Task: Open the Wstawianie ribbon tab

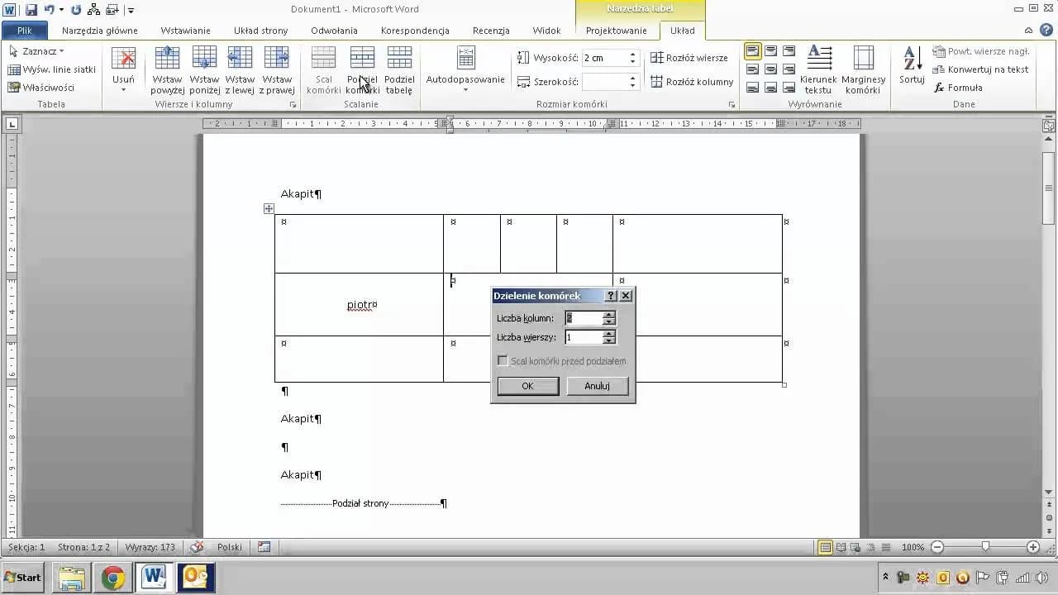Action: coord(185,31)
